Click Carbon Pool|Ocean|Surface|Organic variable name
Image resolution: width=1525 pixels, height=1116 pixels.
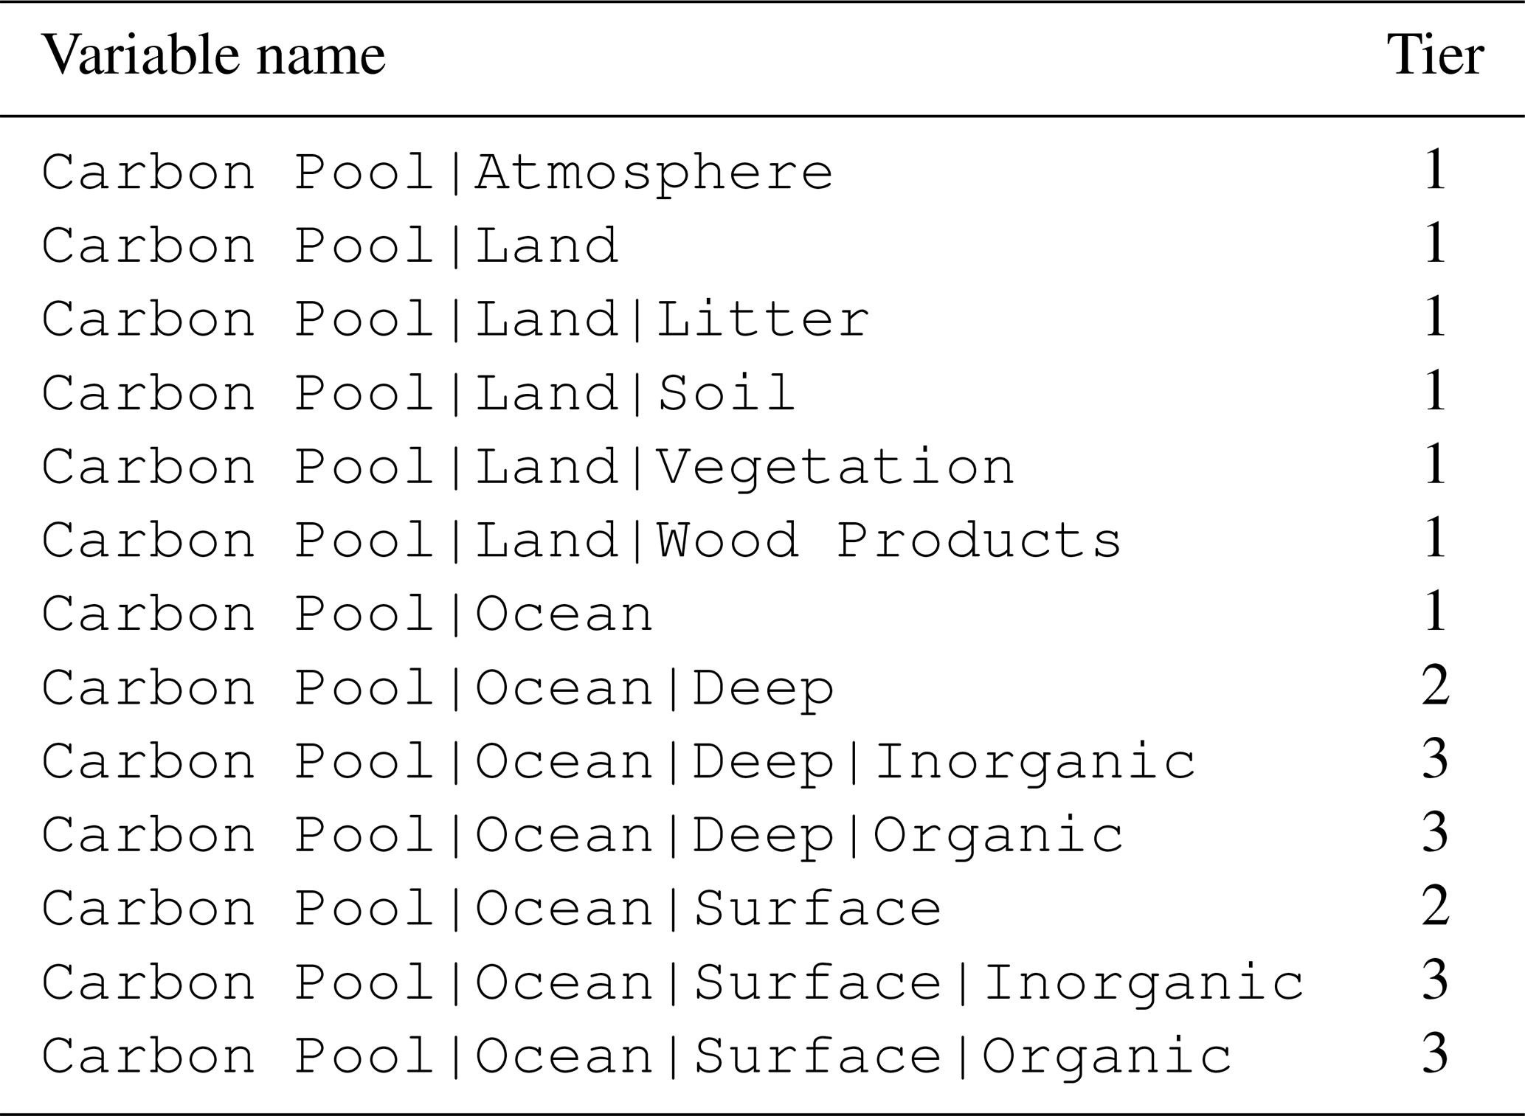(x=637, y=1057)
